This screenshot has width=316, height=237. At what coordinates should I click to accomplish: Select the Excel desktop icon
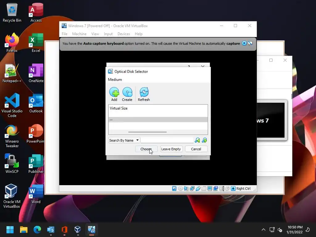(x=36, y=43)
